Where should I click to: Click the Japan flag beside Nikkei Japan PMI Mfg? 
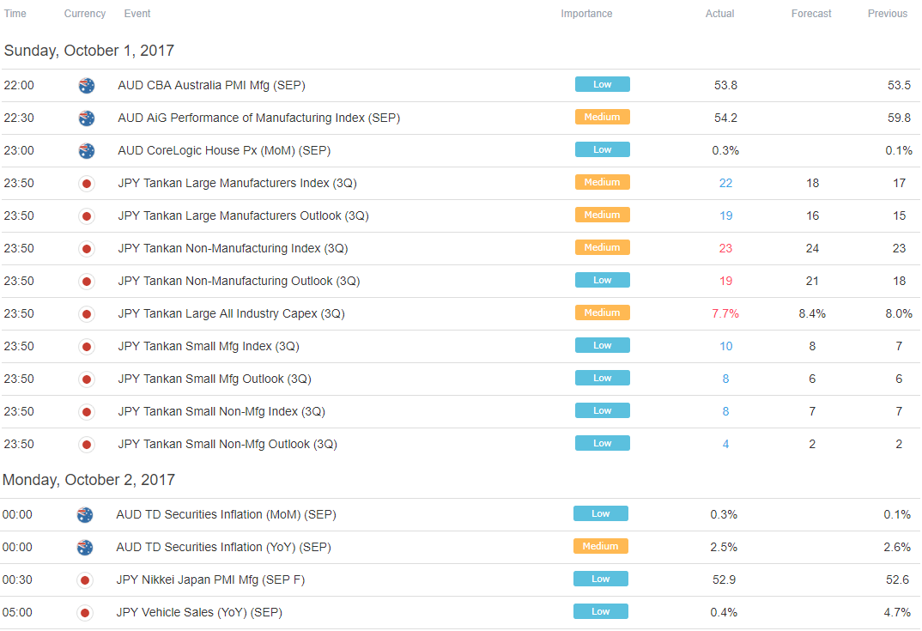pos(85,580)
